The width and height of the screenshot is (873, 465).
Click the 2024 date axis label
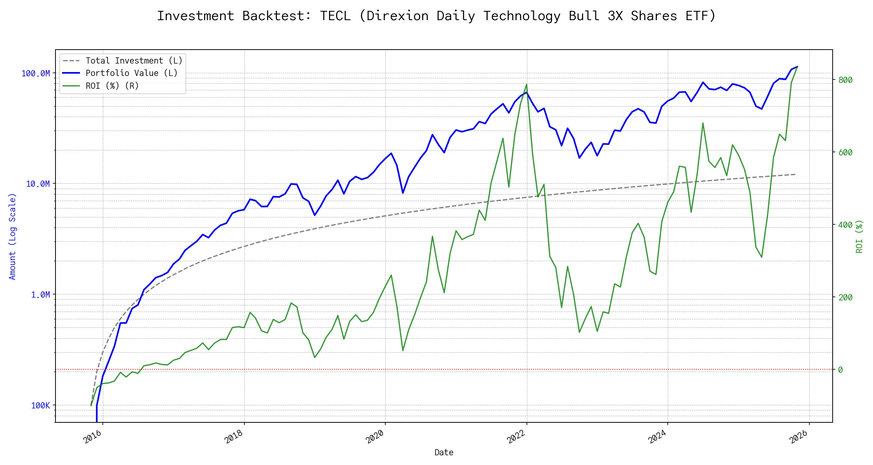(x=658, y=437)
